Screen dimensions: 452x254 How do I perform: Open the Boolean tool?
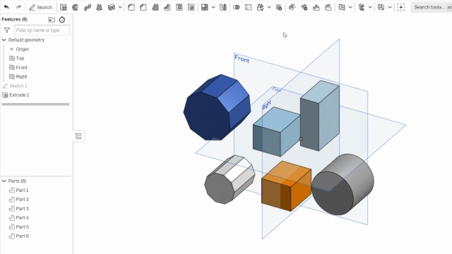point(236,7)
